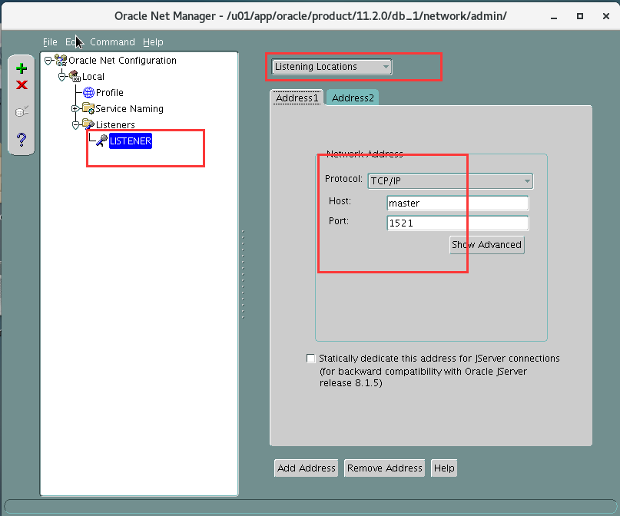
Task: Click the green plus Create icon
Action: tap(22, 68)
